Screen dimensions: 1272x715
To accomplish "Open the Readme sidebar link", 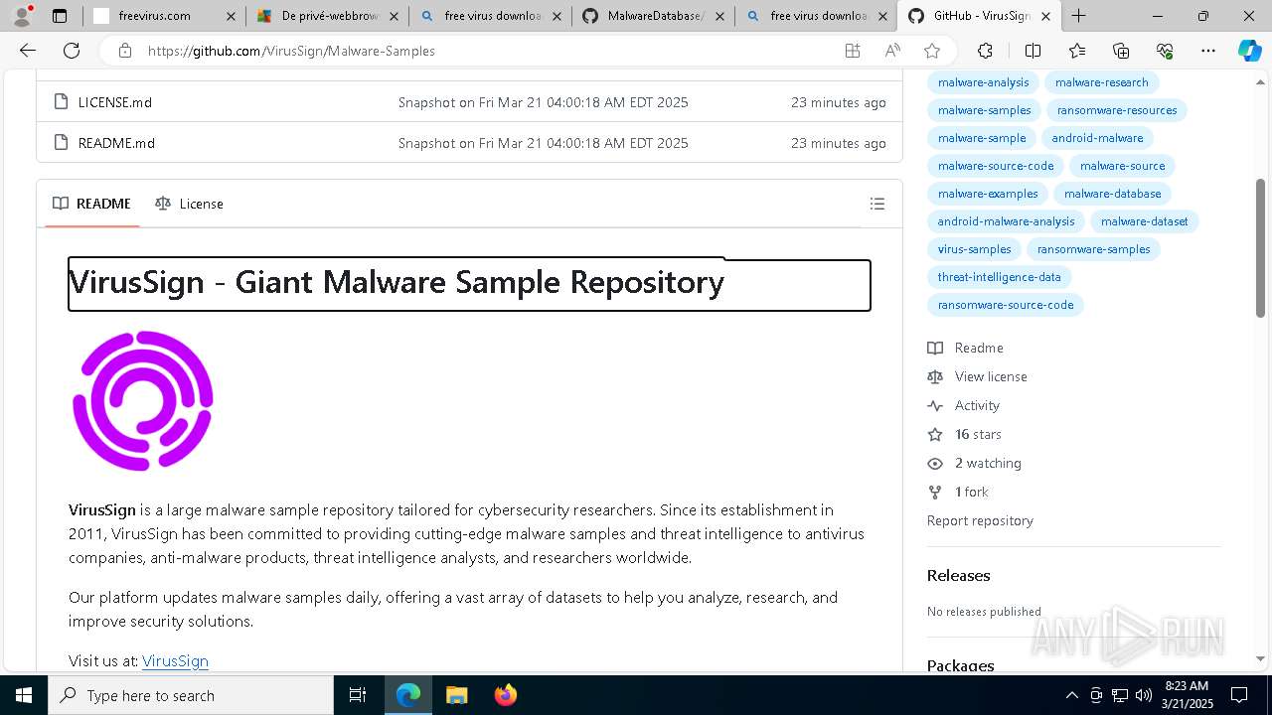I will tap(965, 348).
